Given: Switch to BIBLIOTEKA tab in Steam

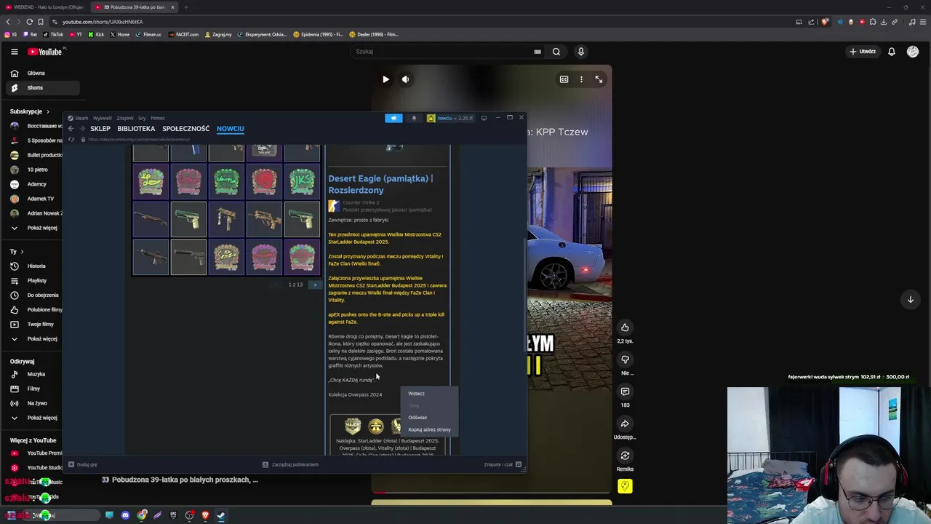Looking at the screenshot, I should (x=136, y=129).
